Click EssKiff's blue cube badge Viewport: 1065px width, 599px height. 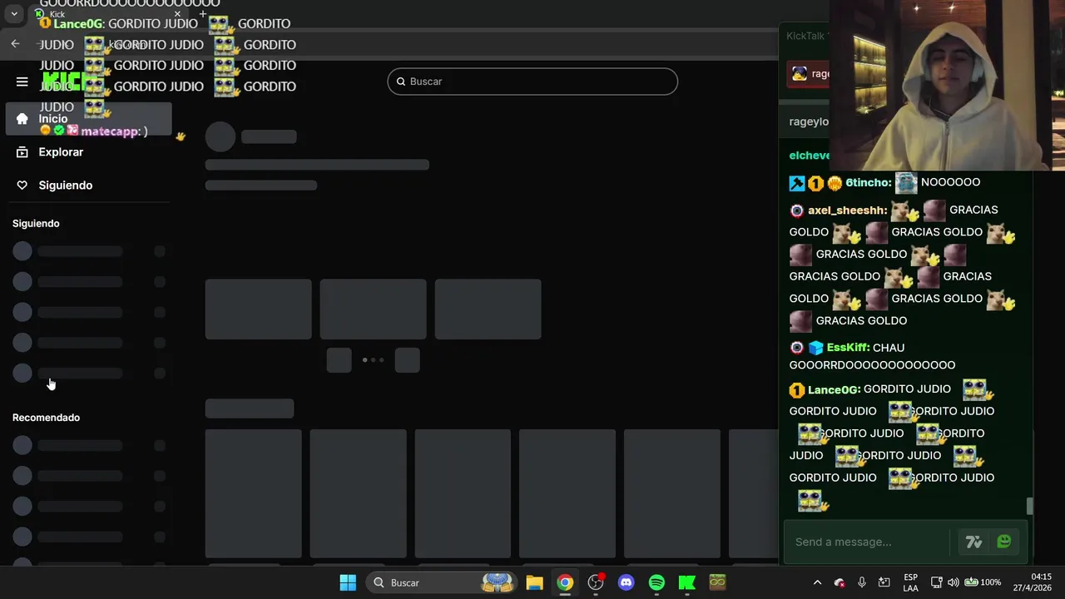[815, 348]
